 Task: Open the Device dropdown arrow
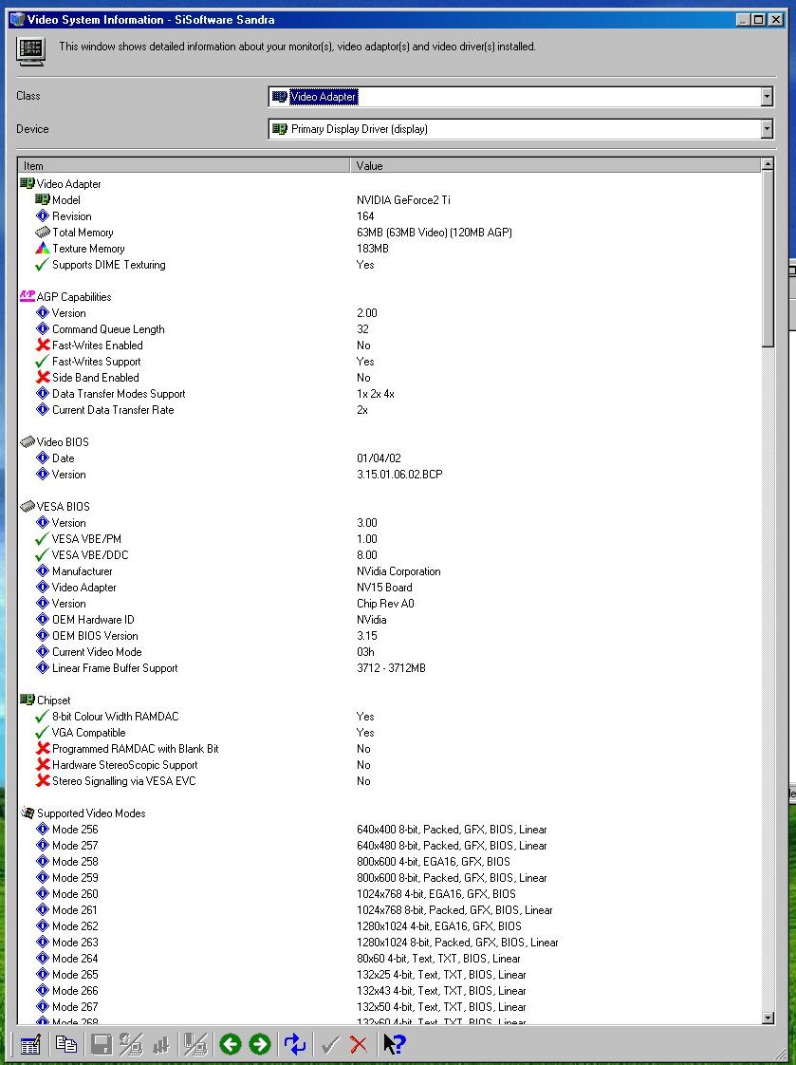(767, 128)
